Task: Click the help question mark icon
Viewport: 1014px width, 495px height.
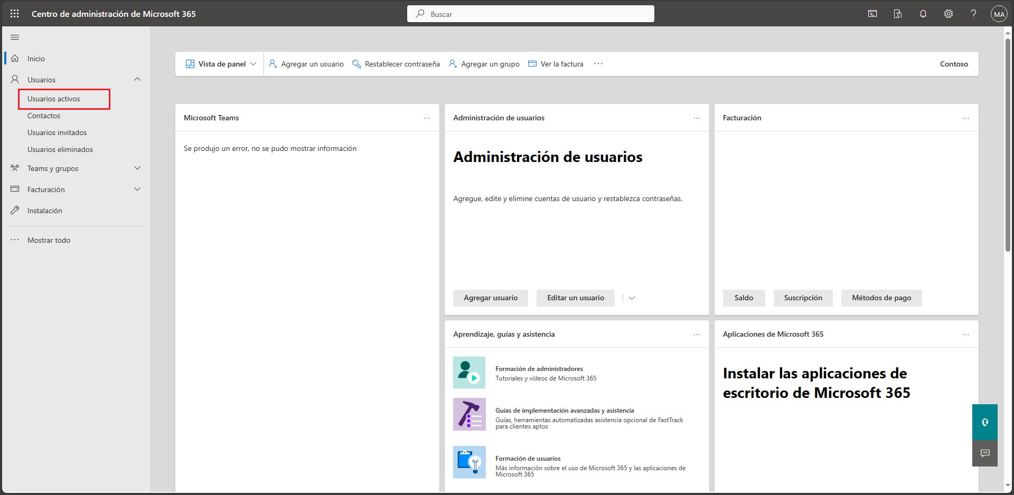Action: 973,14
